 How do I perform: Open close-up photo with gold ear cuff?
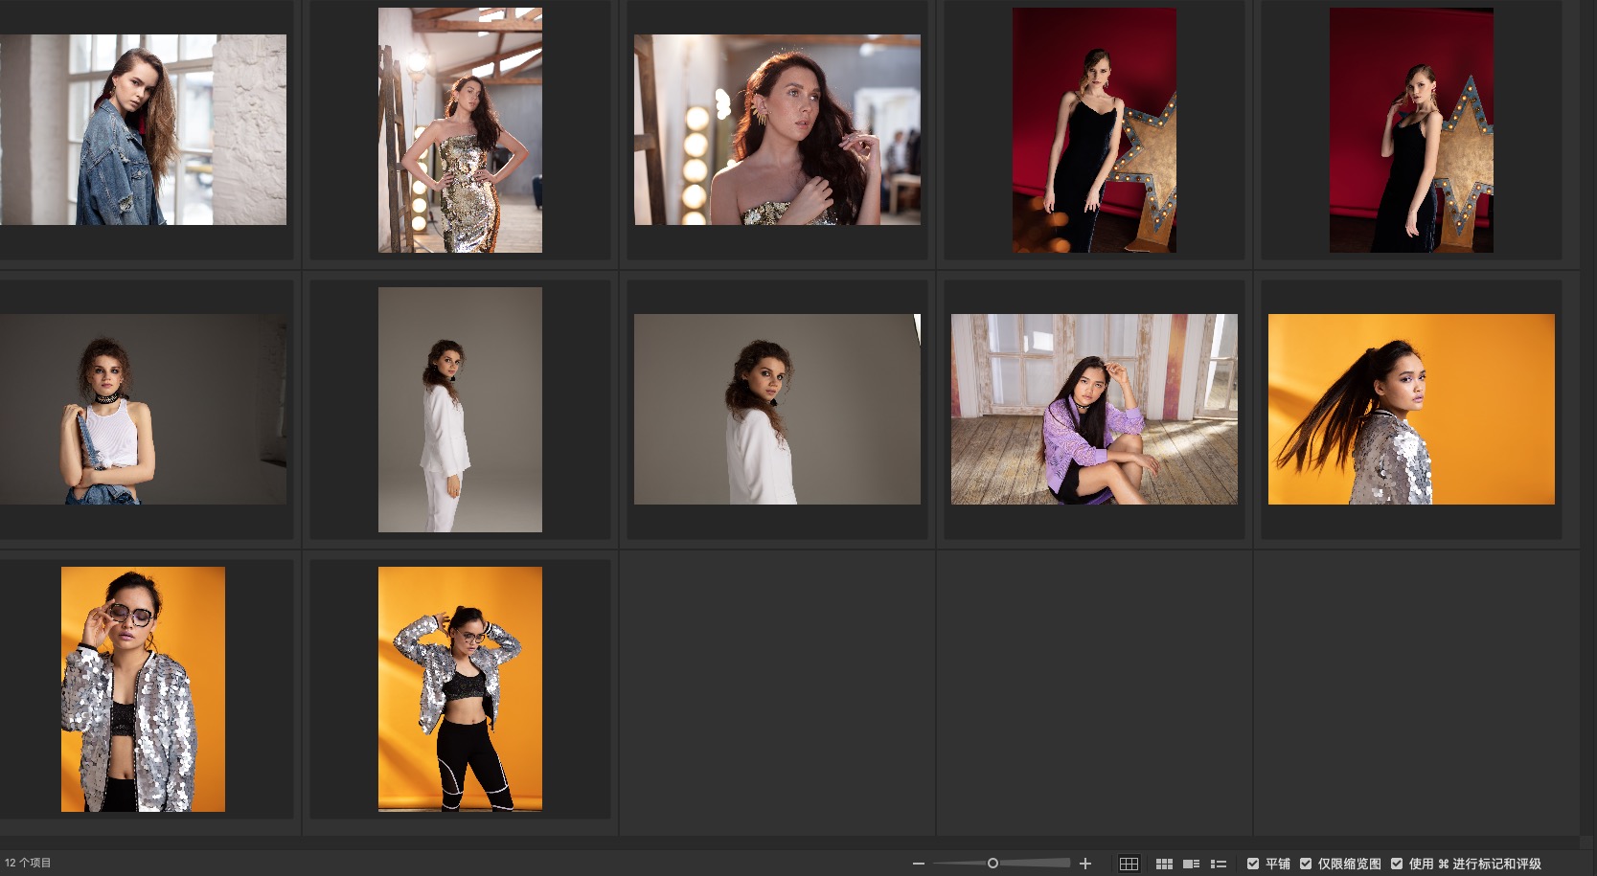(x=777, y=130)
